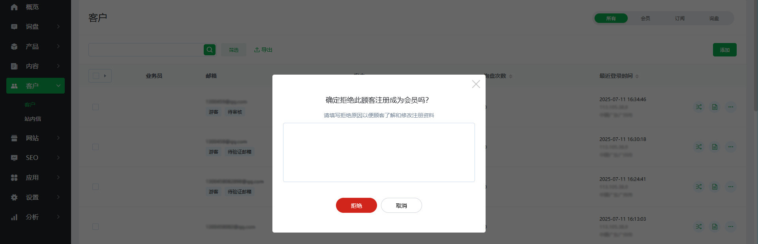Viewport: 758px width, 244px height.
Task: Click the red 拒绝 button
Action: (x=356, y=205)
